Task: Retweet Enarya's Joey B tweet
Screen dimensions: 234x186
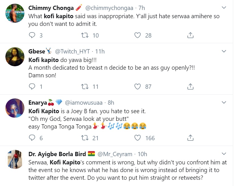Action: pyautogui.click(x=85, y=138)
